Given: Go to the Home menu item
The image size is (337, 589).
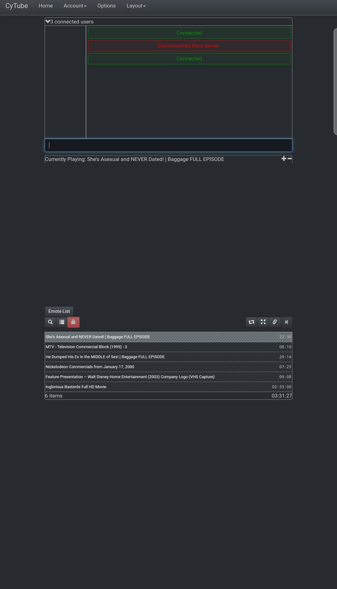Looking at the screenshot, I should (46, 6).
